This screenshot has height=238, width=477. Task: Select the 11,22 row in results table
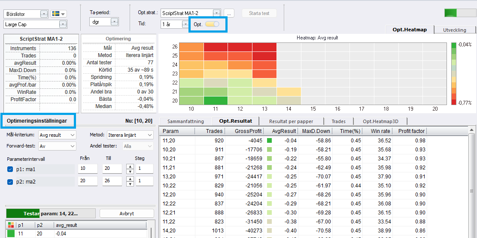tap(293, 221)
